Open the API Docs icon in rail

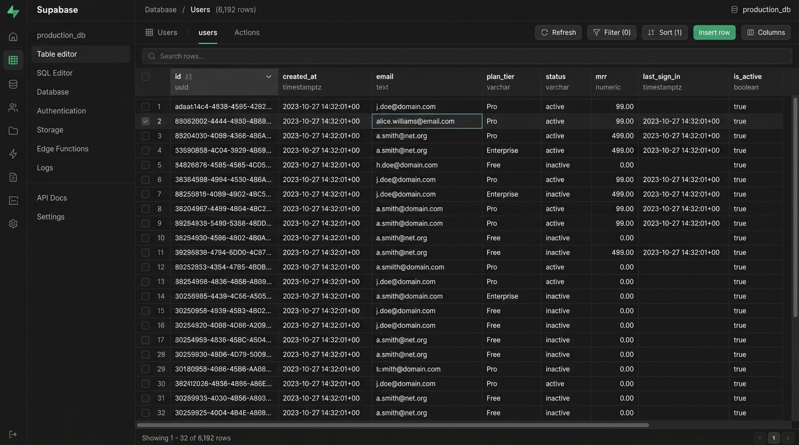tap(13, 200)
